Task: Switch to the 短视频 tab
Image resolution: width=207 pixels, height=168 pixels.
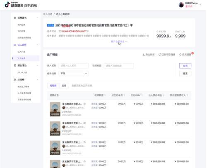Action: [x=53, y=86]
